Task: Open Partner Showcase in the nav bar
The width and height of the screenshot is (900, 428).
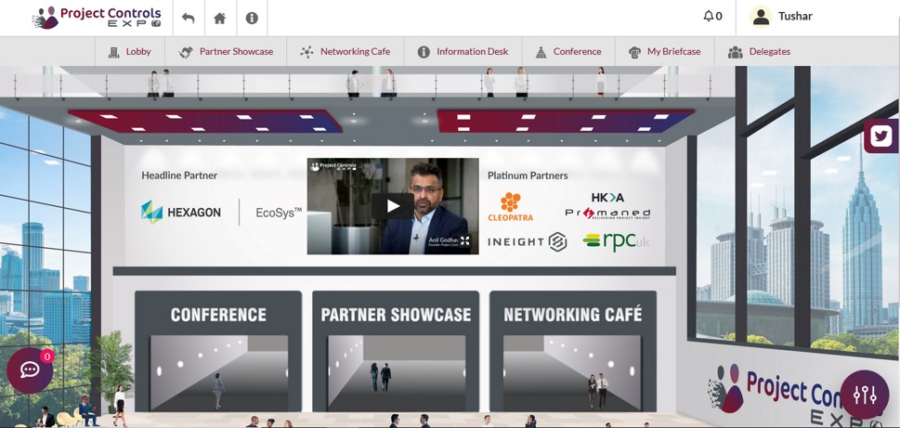Action: [x=226, y=52]
